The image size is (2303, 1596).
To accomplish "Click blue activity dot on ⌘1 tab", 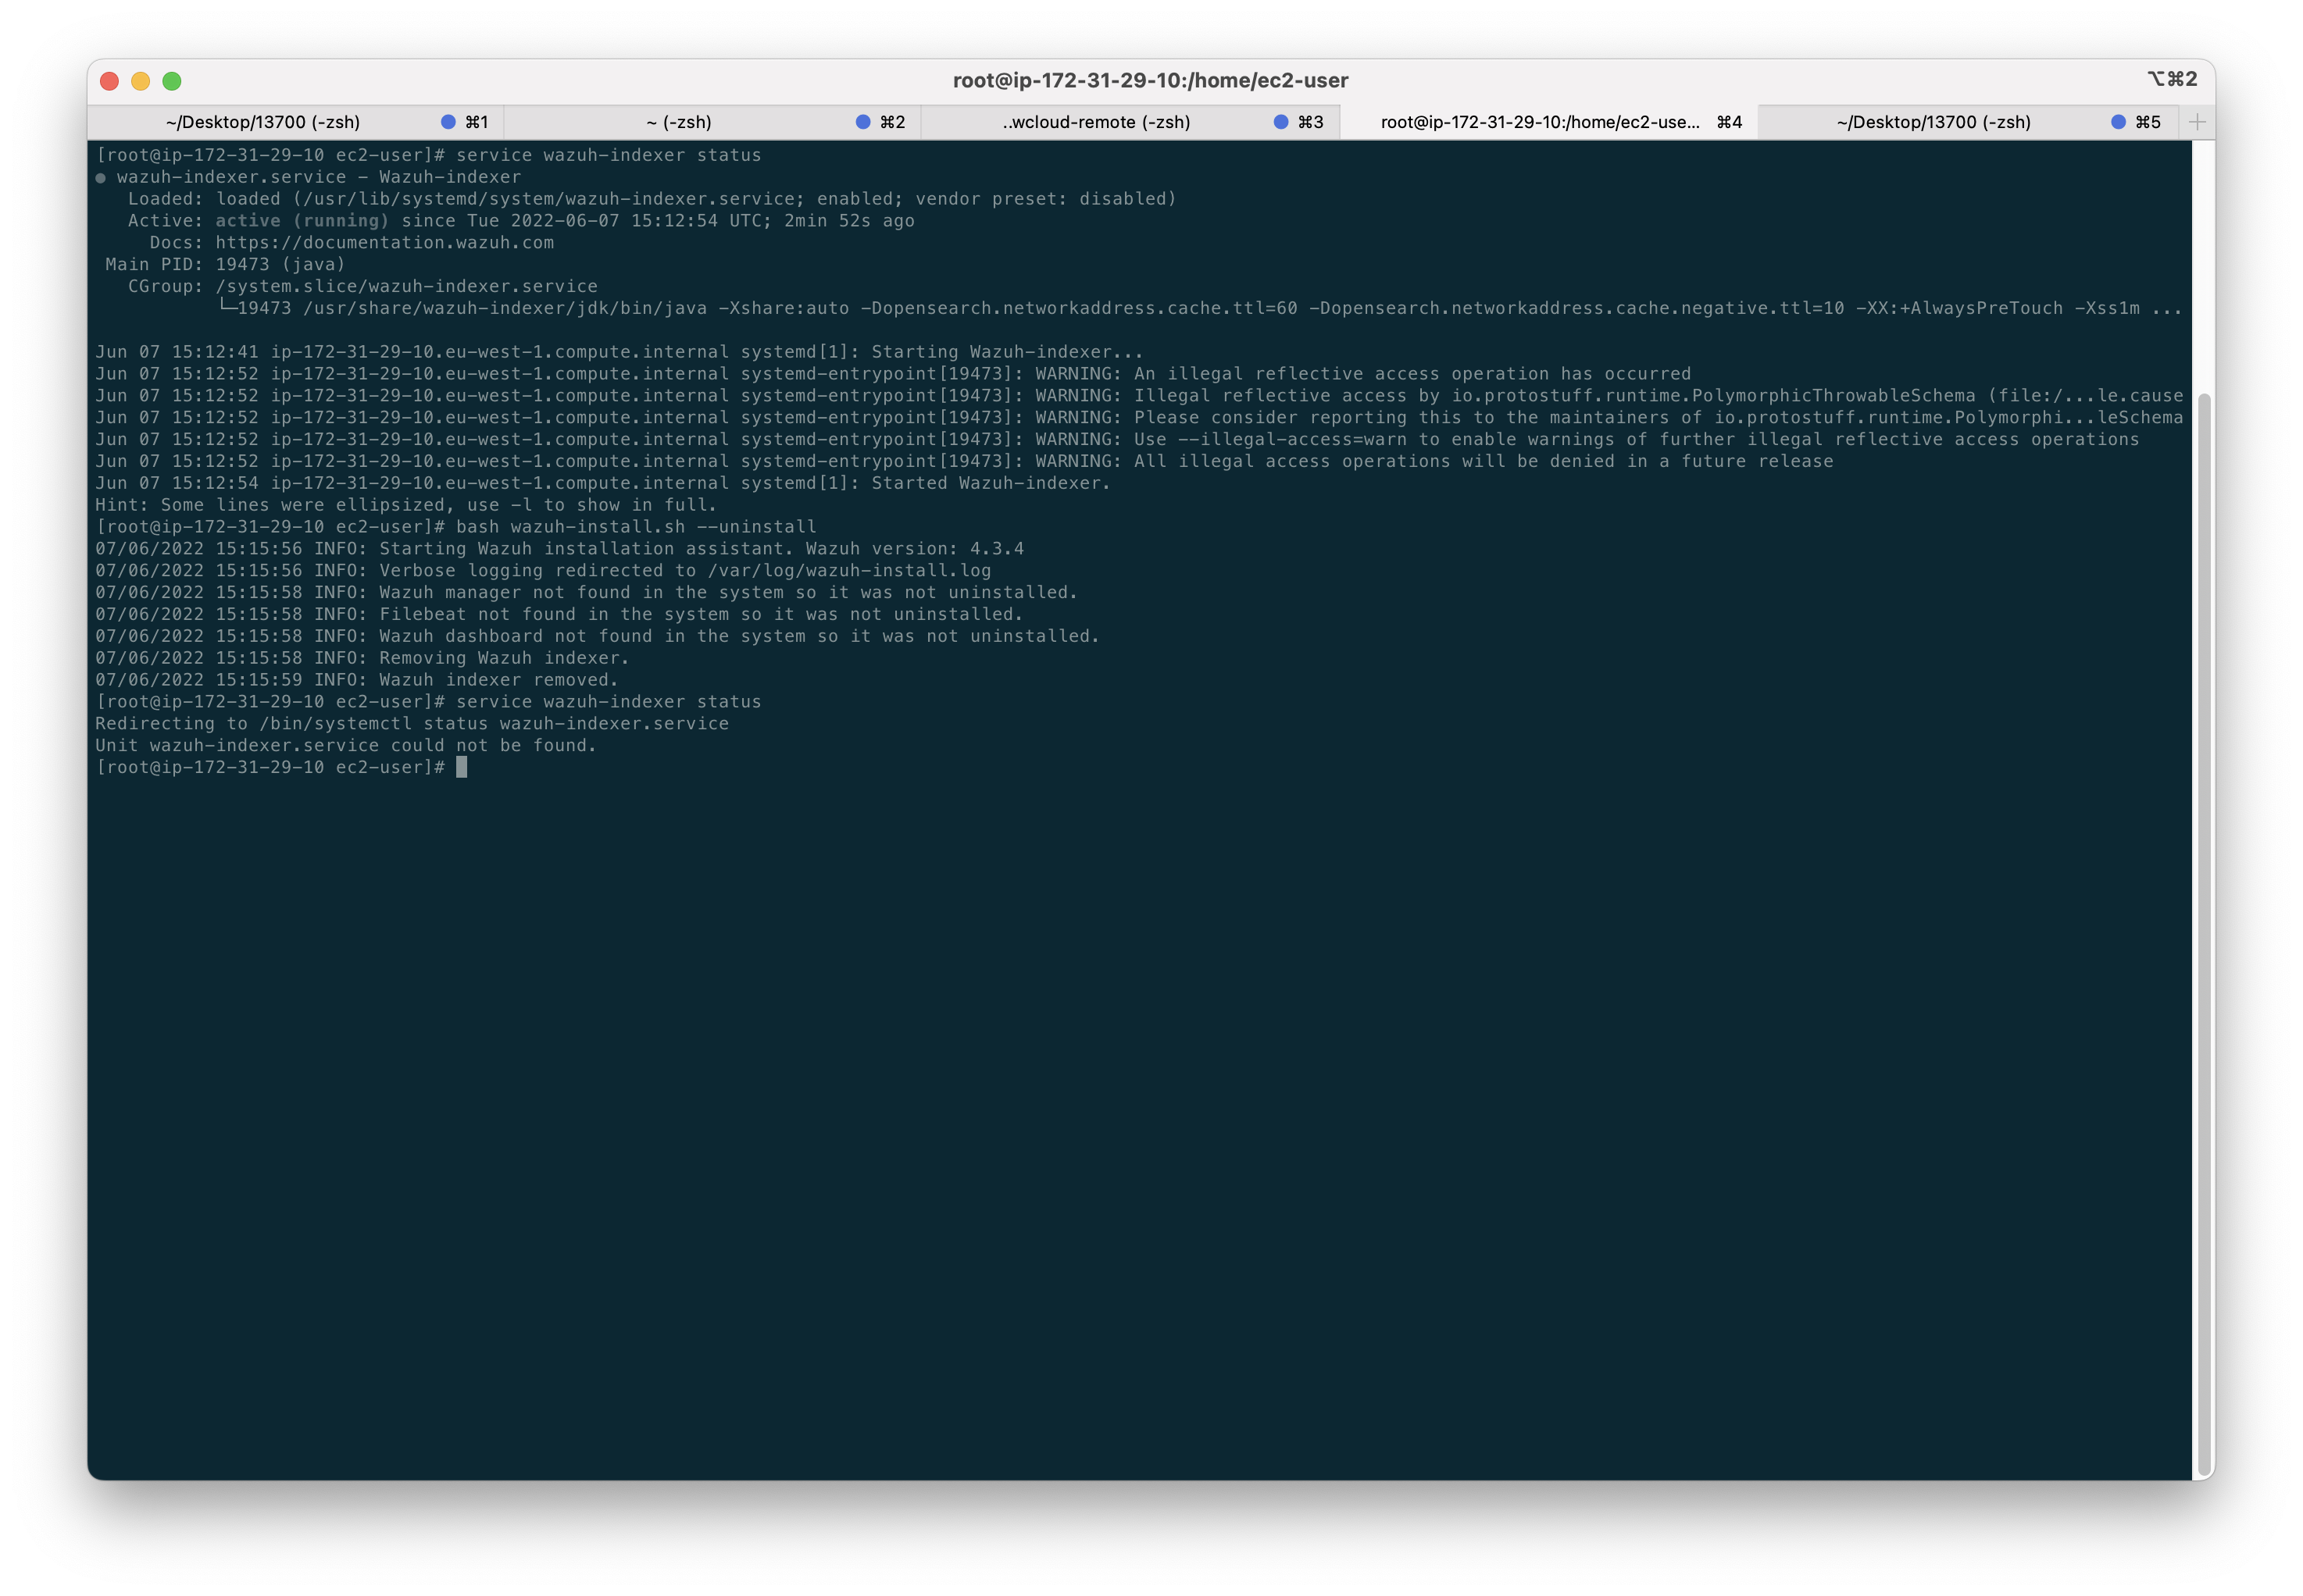I will click(x=448, y=122).
